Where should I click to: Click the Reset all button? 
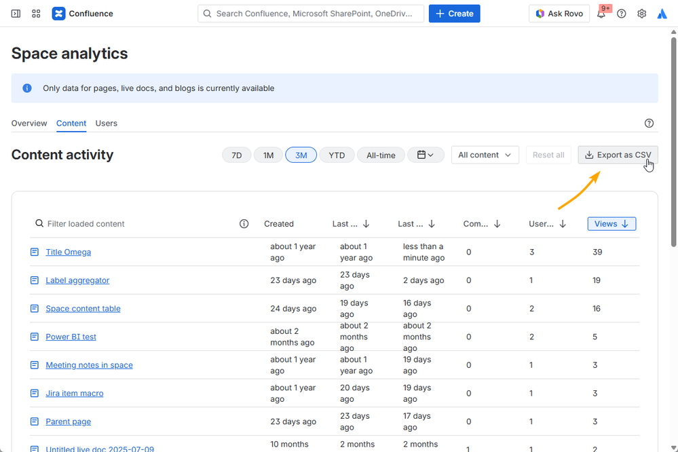coord(548,155)
